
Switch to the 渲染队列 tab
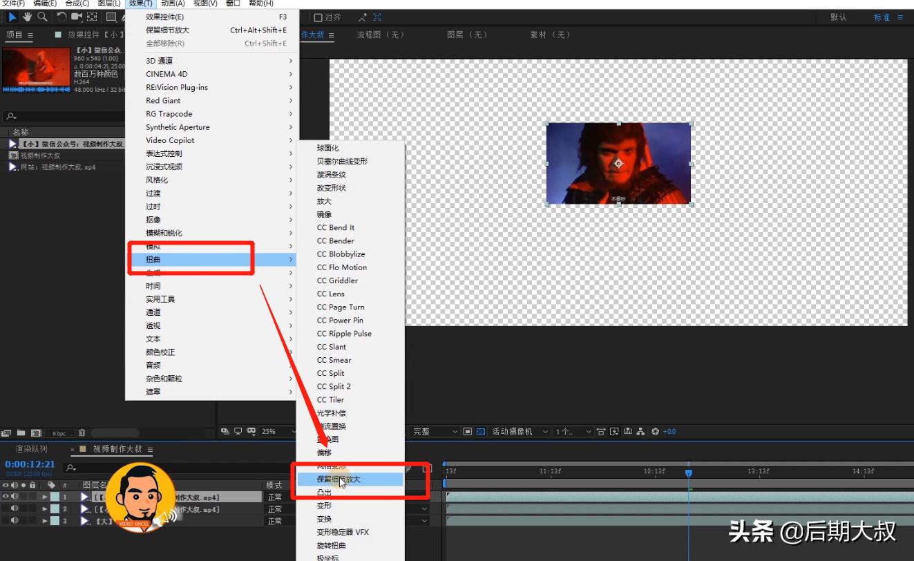(32, 449)
